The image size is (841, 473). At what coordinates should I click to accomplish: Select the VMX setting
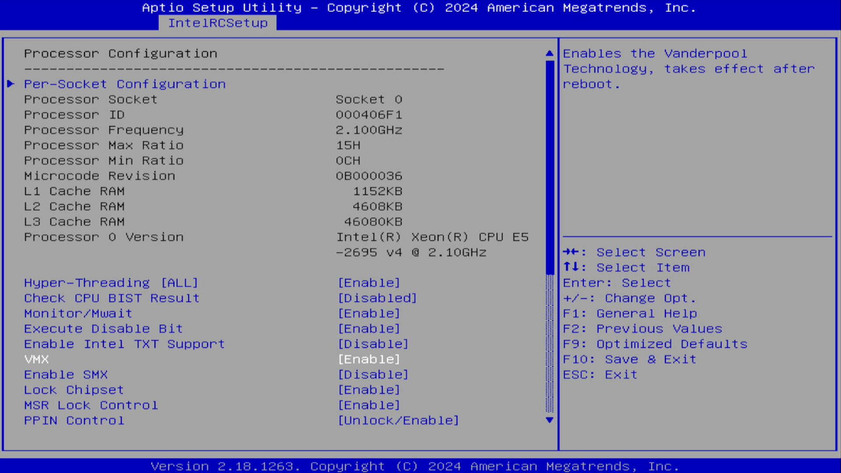(36, 359)
